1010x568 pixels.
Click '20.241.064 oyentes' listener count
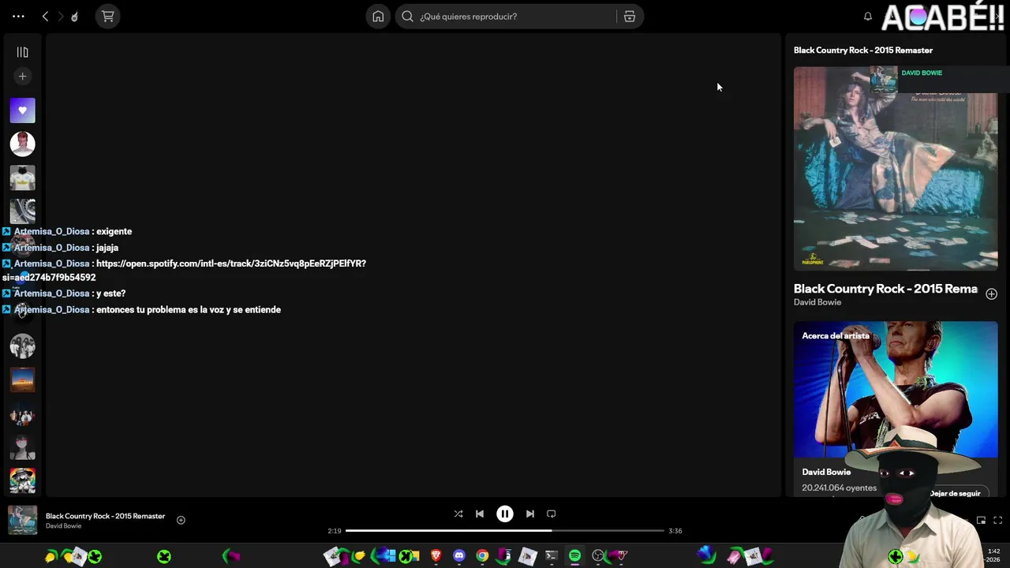click(x=839, y=488)
